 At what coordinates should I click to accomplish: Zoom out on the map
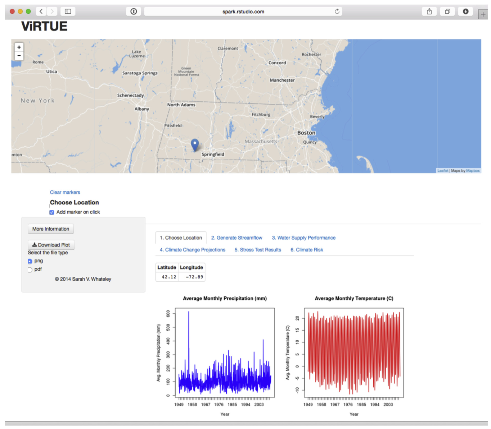coord(19,56)
